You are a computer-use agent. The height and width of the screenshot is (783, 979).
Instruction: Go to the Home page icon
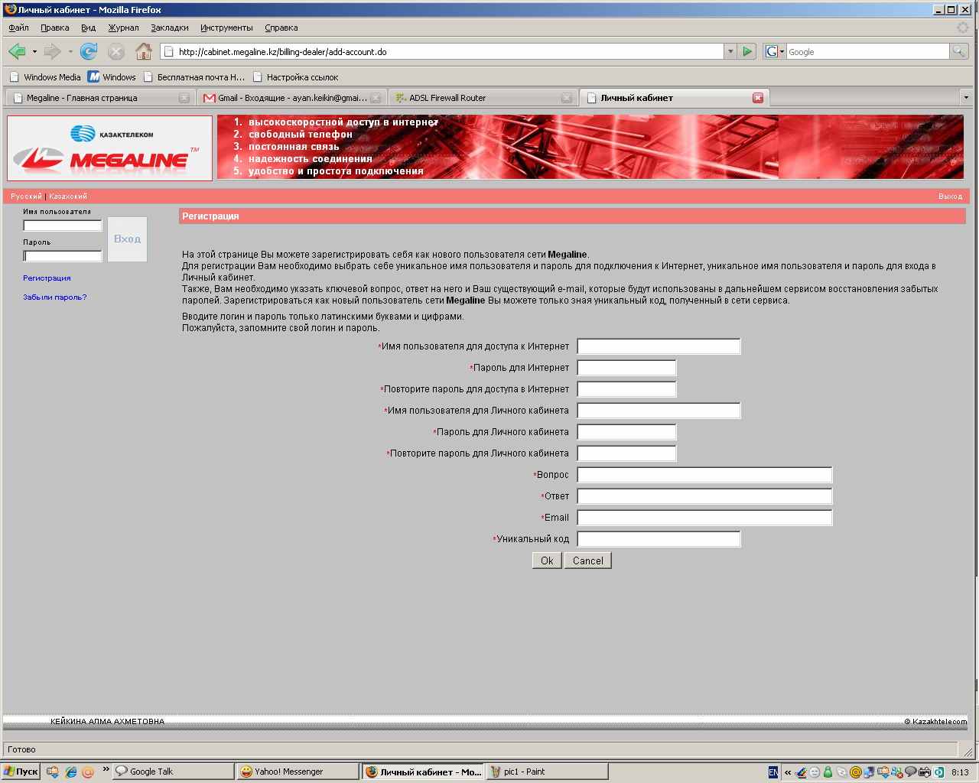[143, 51]
